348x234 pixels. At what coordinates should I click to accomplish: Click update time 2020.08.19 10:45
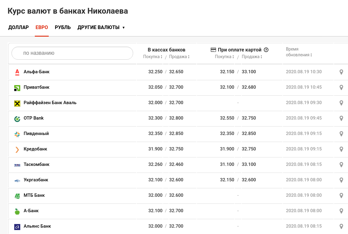(x=304, y=87)
